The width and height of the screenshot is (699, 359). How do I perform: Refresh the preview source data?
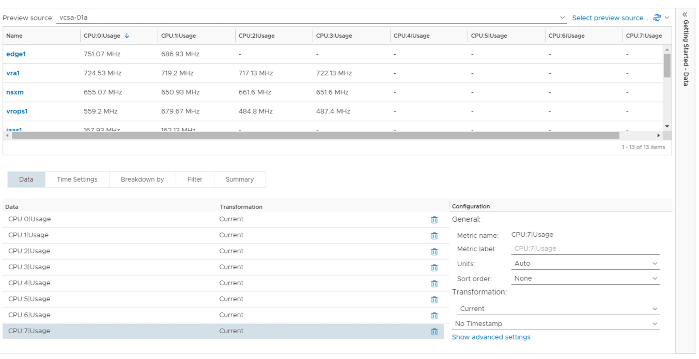tap(657, 18)
